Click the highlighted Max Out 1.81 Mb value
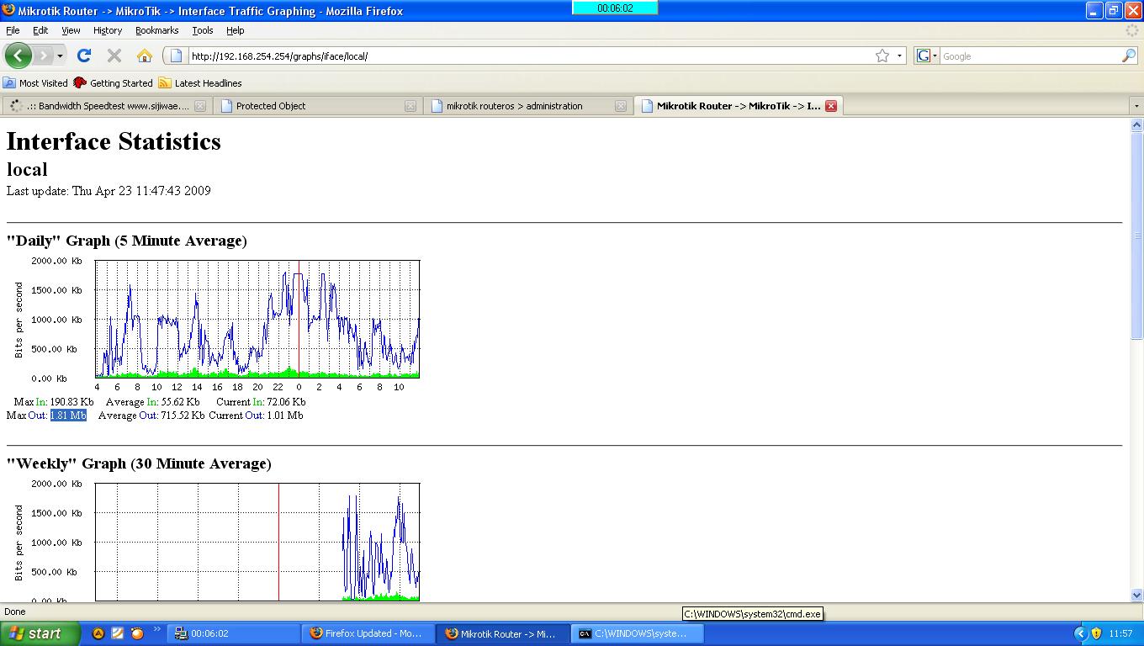This screenshot has width=1144, height=646. point(68,416)
